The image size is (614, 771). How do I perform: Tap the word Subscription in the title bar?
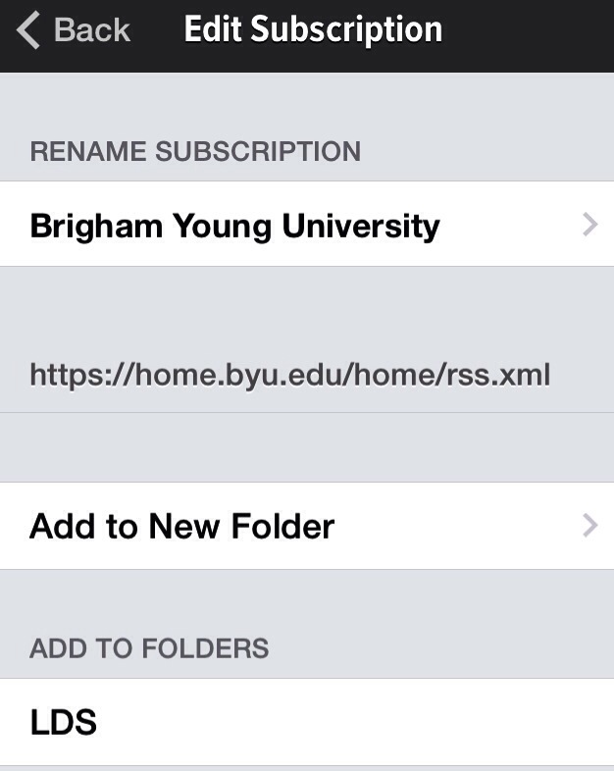pos(346,30)
